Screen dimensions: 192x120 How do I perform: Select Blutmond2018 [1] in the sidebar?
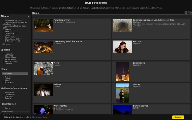click(10, 41)
